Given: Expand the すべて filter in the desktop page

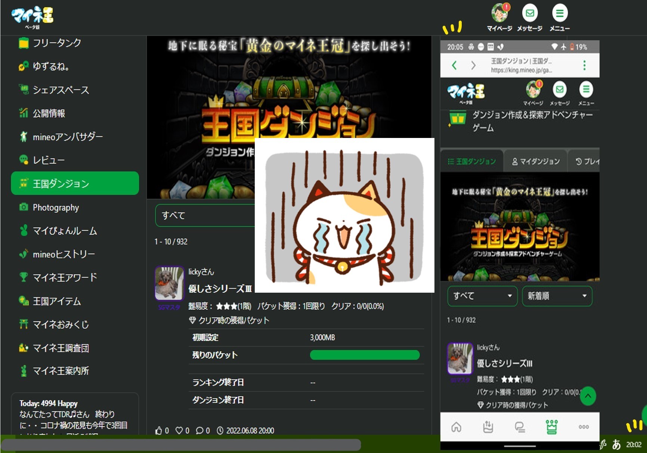Looking at the screenshot, I should (x=205, y=215).
